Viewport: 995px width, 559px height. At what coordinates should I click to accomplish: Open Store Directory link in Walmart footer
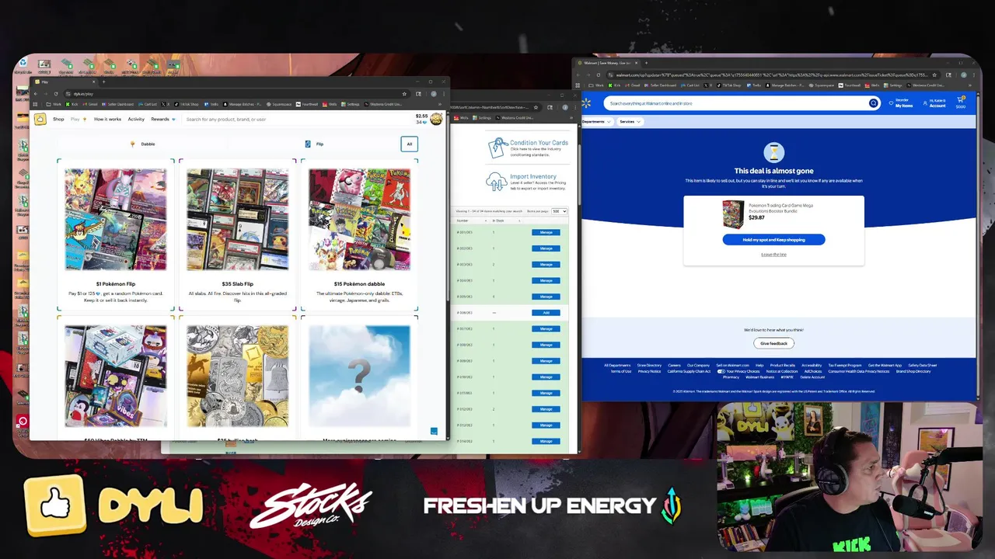[x=649, y=366]
